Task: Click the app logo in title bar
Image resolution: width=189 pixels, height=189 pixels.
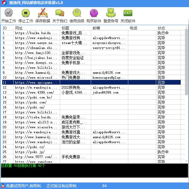Action: pos(4,3)
